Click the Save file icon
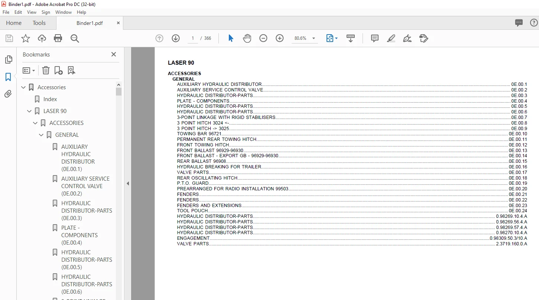Viewport: 539px width, 300px height. [x=9, y=38]
